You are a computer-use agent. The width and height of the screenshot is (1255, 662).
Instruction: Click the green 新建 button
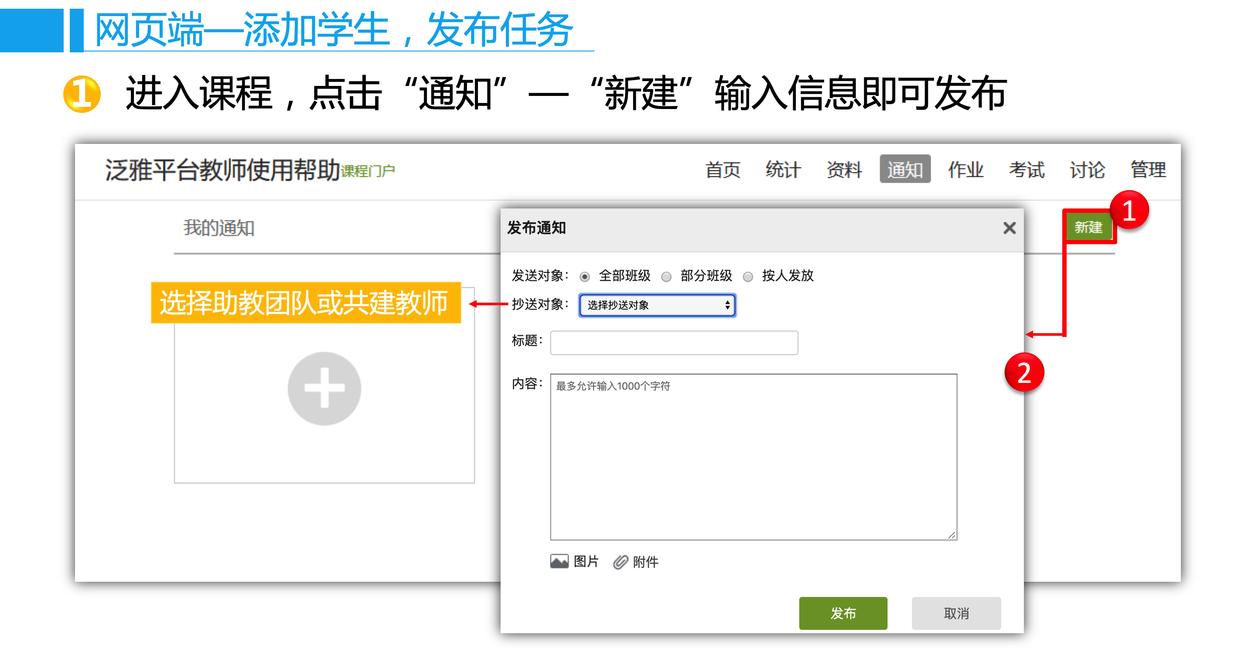click(1088, 227)
